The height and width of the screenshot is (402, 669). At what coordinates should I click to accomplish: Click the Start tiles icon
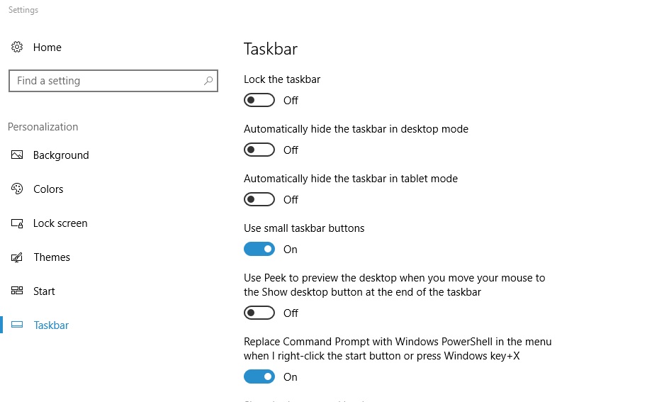(x=17, y=291)
